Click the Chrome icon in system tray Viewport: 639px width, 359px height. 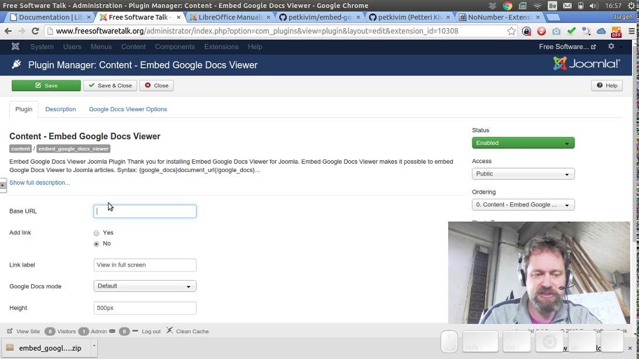coord(507,6)
